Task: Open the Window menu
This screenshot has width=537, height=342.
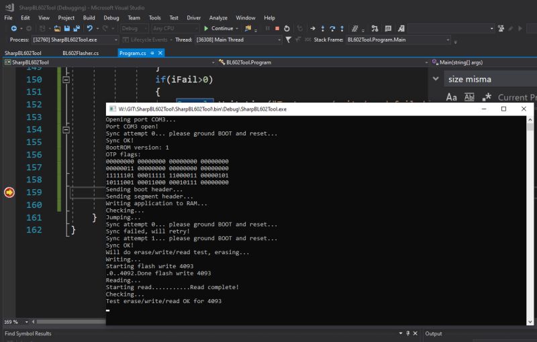Action: coord(246,18)
